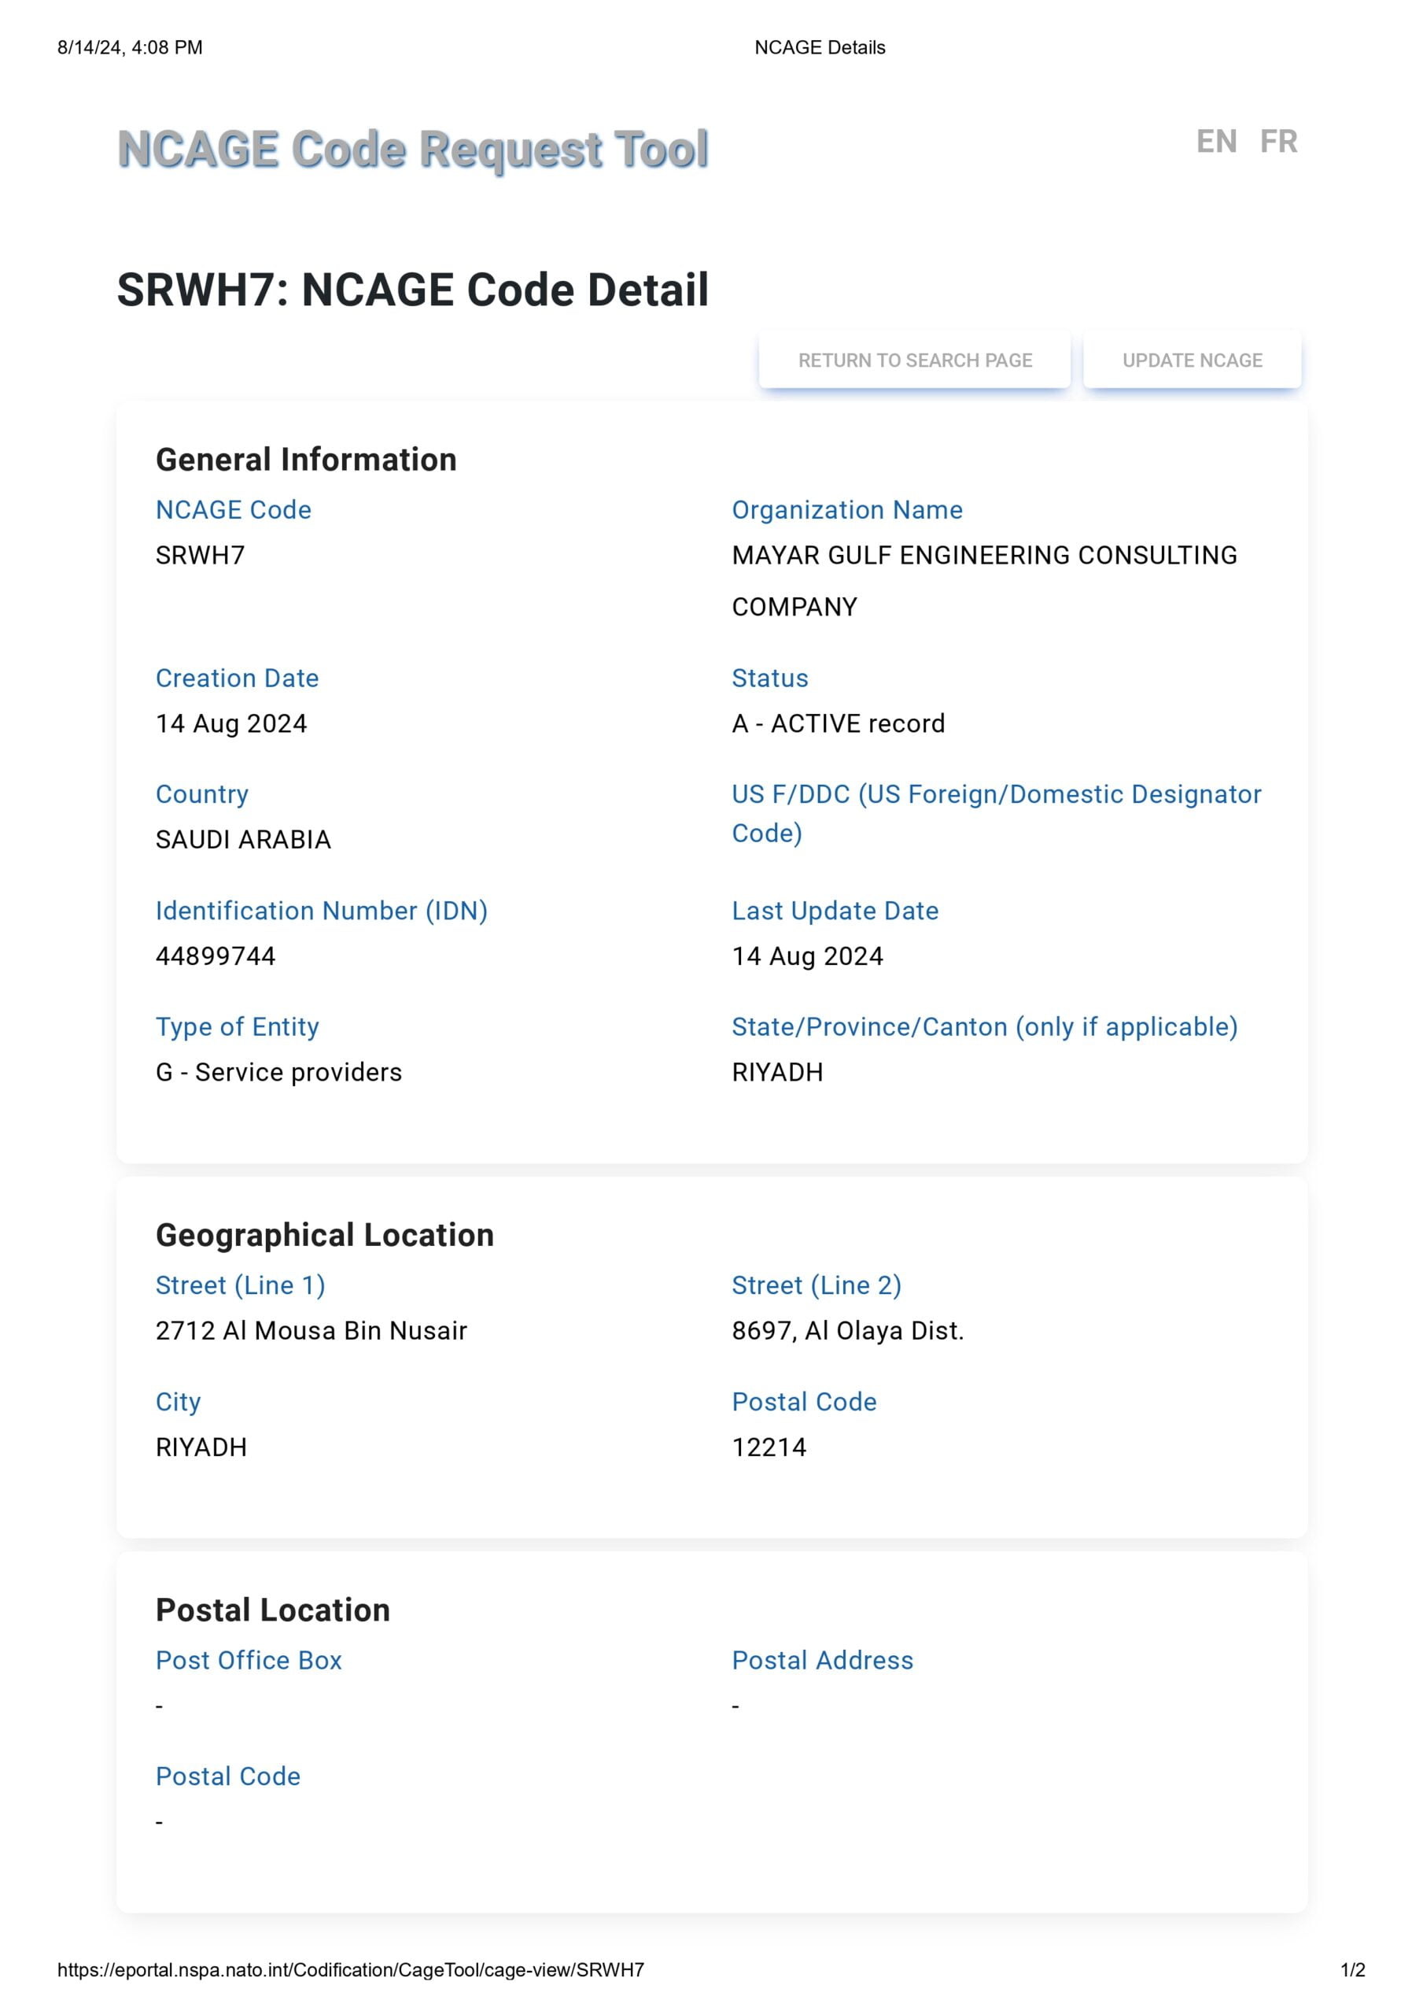
Task: Click the Update NCAGE button
Action: 1192,360
